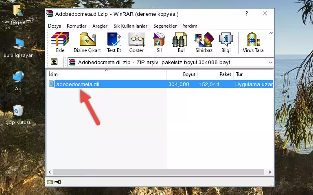Sort by the Tür column header

pos(253,74)
